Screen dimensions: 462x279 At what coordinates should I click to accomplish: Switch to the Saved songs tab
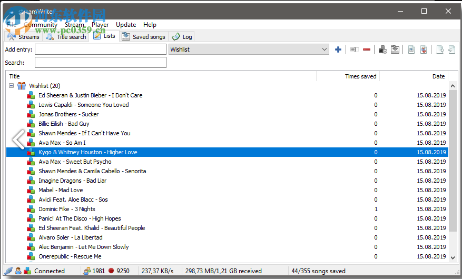[144, 37]
